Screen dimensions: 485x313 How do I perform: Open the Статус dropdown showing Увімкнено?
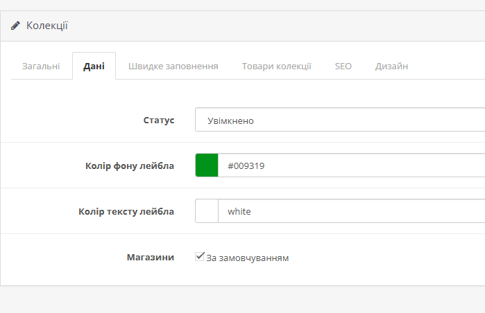pyautogui.click(x=340, y=120)
